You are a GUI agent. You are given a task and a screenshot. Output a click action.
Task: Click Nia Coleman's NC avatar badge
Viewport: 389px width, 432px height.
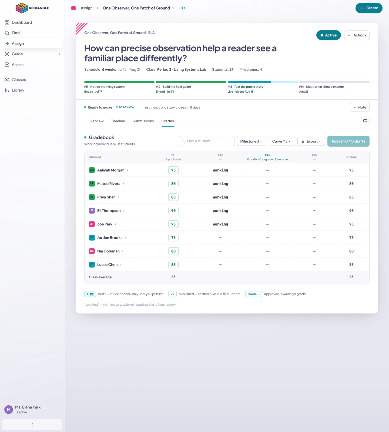click(92, 251)
